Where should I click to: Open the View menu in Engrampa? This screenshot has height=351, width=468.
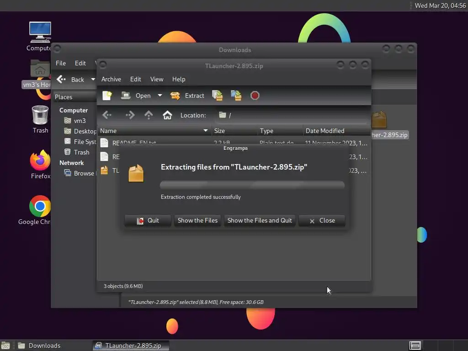click(x=157, y=79)
